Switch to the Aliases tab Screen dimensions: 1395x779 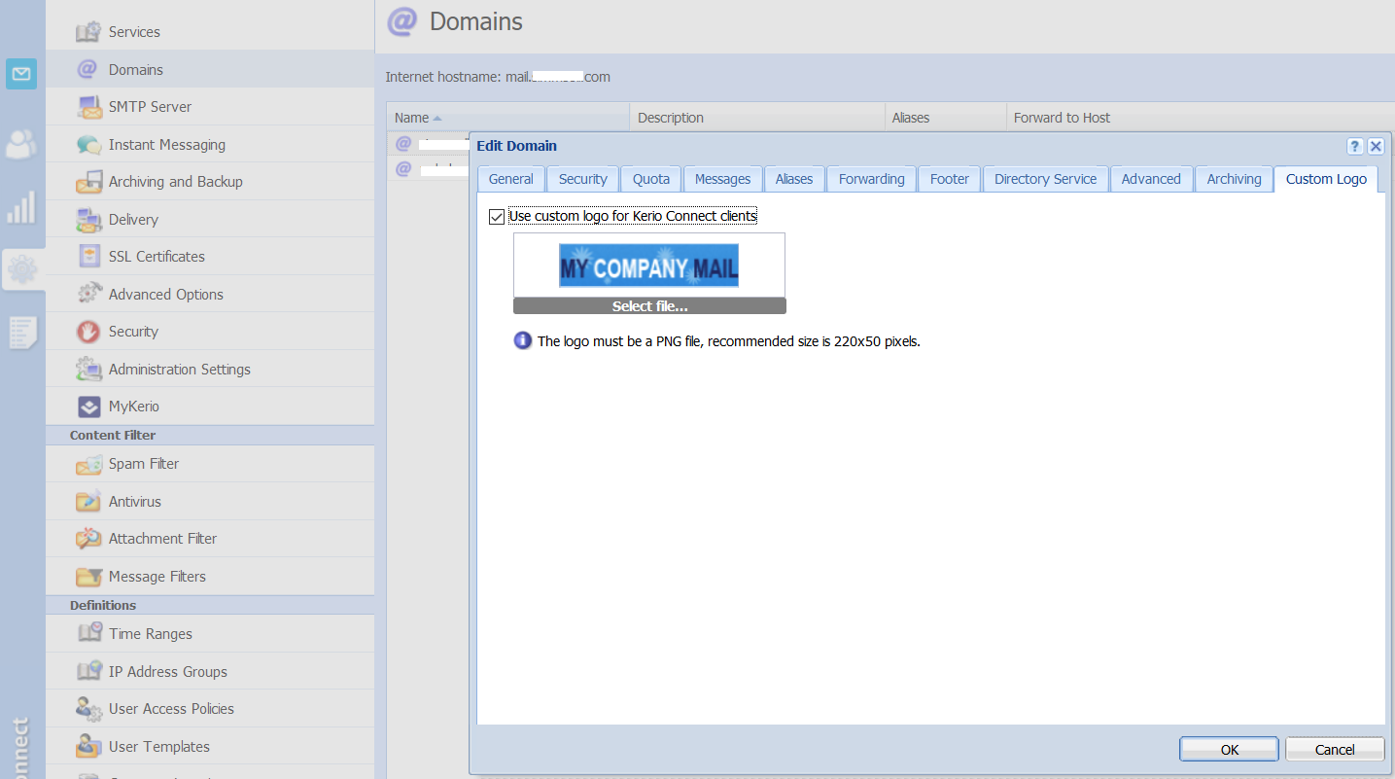[794, 179]
